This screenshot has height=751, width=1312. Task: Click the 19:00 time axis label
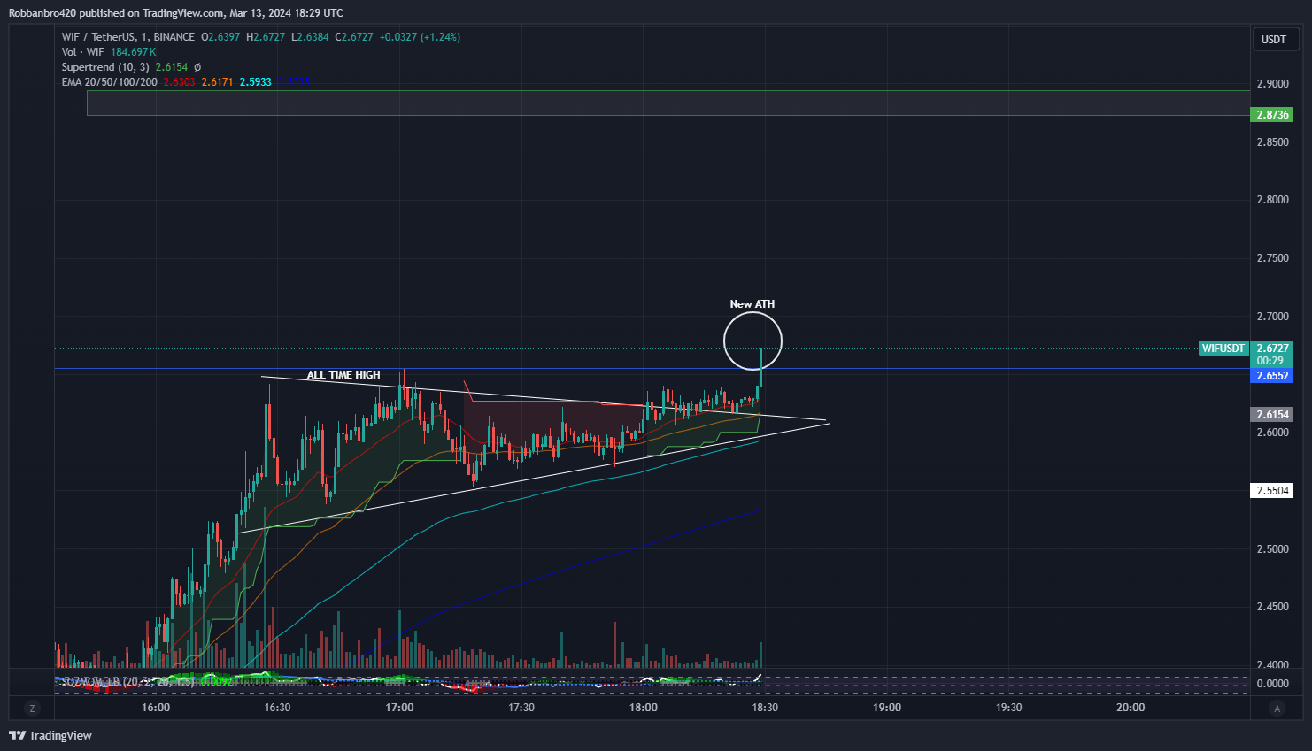(887, 708)
